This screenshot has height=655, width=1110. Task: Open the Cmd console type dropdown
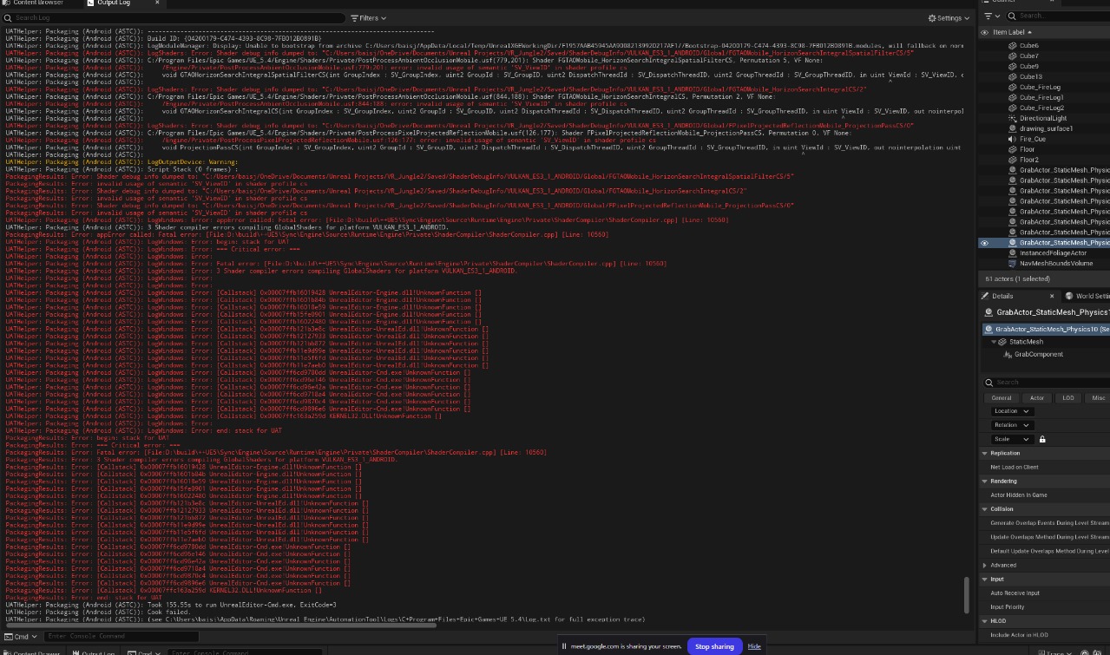[x=22, y=636]
